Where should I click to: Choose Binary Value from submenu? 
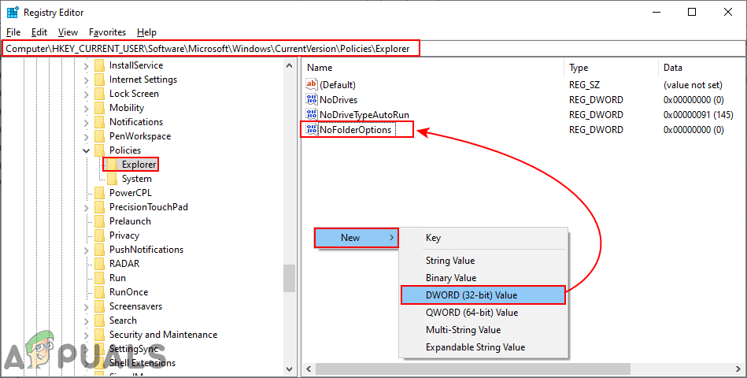click(483, 277)
